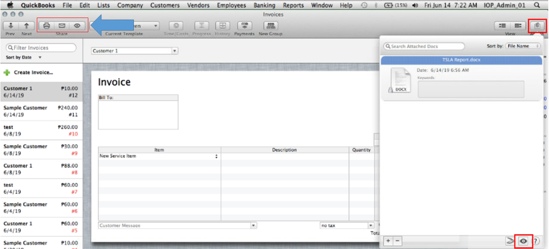
Task: Click Create Invoice... in the sidebar
Action: [x=34, y=73]
